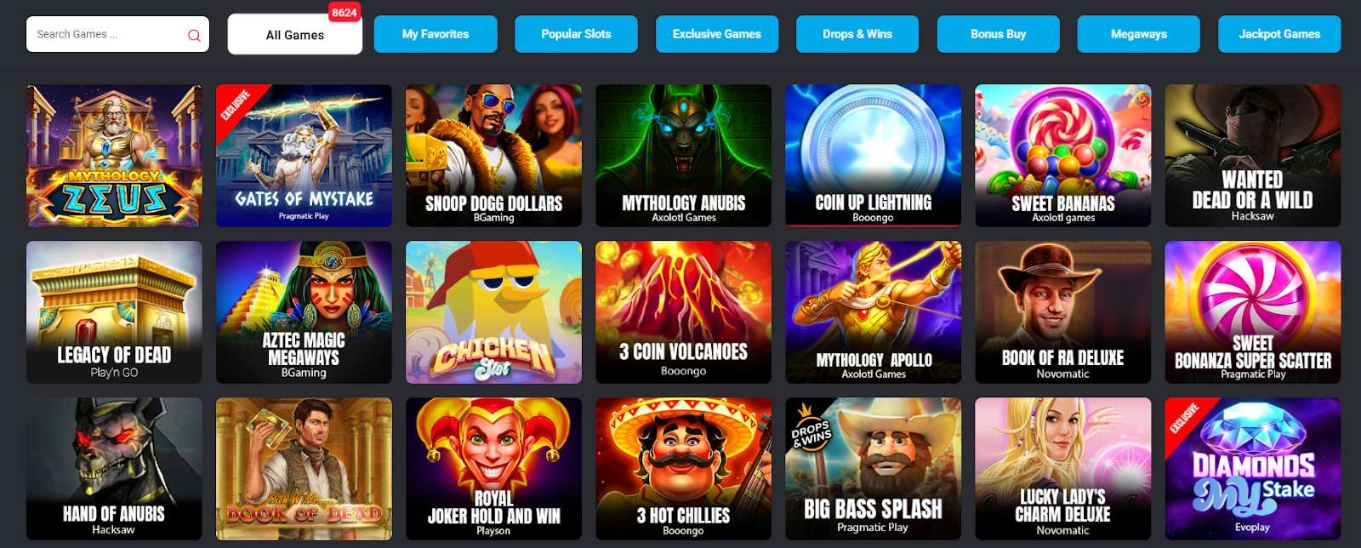Open the Chicken Slot game tile
Screen dimensions: 1361x548
pyautogui.click(x=493, y=312)
